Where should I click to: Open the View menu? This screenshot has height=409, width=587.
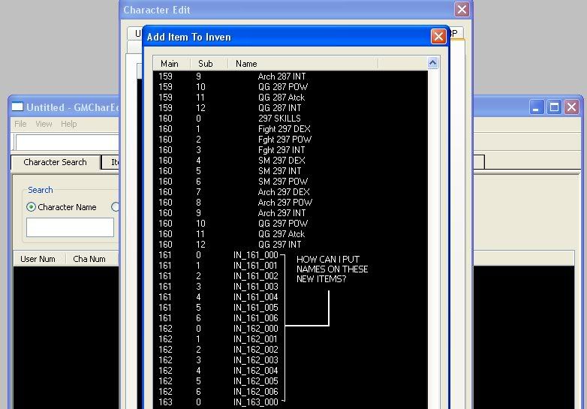point(44,124)
